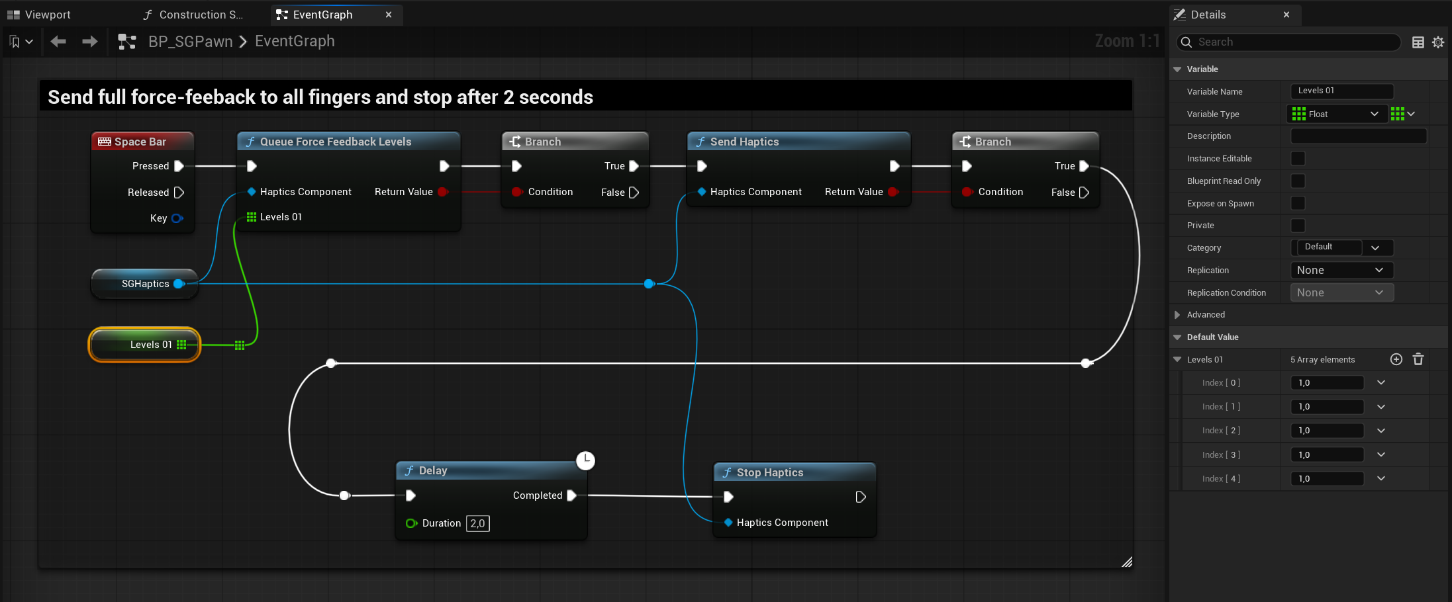Expand the Advanced section

click(1177, 314)
